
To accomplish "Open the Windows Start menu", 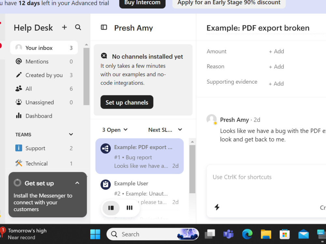I will (95, 234).
